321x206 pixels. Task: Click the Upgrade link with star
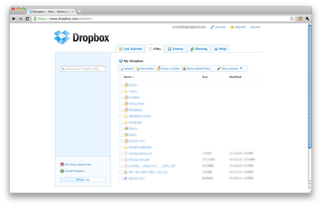(238, 27)
